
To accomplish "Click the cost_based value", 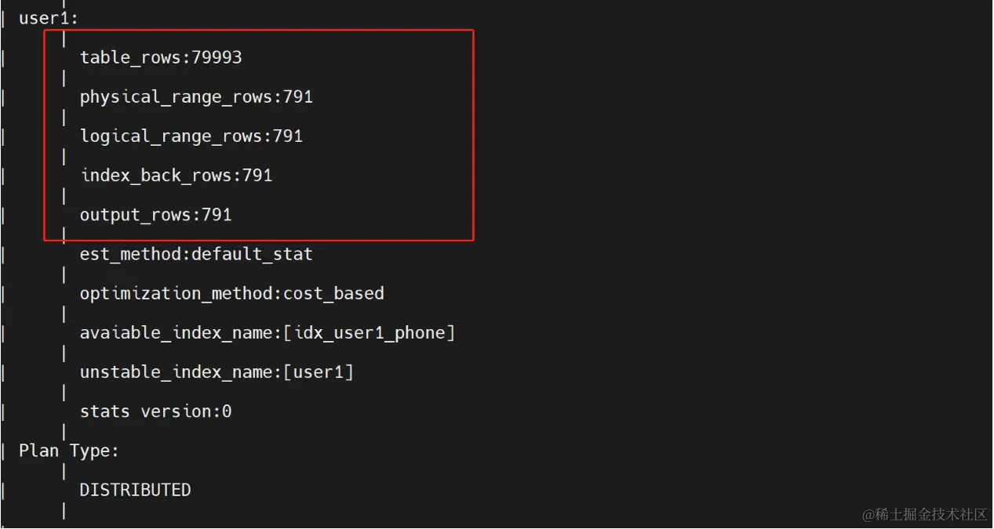I will pos(333,293).
